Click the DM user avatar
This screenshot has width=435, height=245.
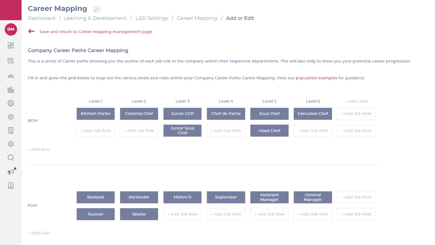pos(11,29)
